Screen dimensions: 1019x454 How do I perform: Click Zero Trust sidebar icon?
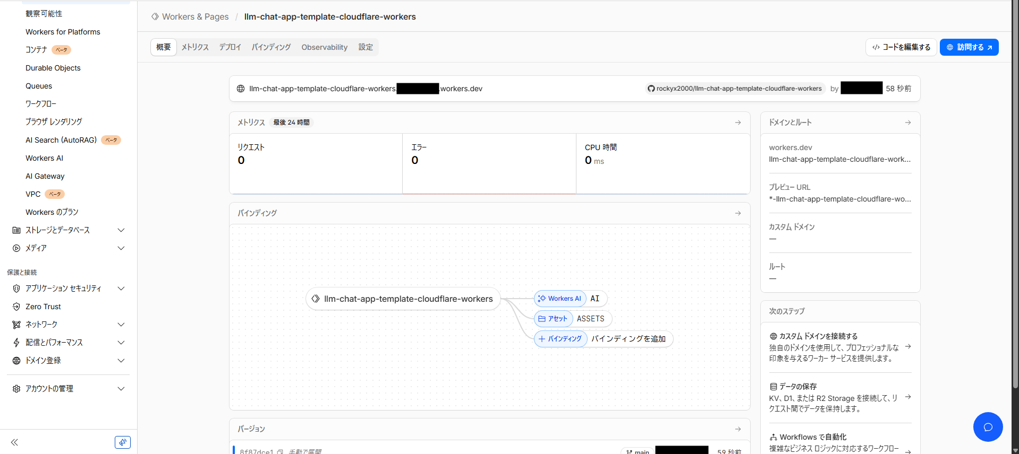16,307
